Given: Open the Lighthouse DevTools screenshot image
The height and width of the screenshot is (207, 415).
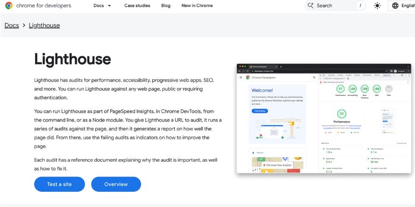Looking at the screenshot, I should (x=324, y=118).
